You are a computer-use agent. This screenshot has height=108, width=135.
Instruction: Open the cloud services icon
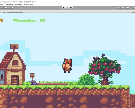coord(127,8)
